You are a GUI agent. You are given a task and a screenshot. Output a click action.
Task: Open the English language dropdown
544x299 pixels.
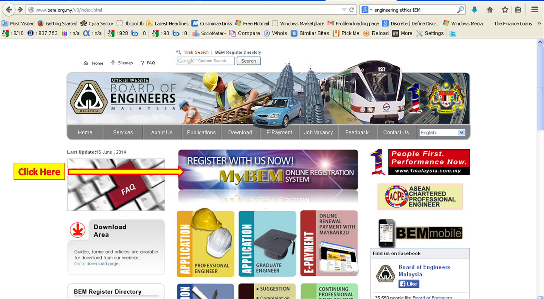tap(442, 132)
